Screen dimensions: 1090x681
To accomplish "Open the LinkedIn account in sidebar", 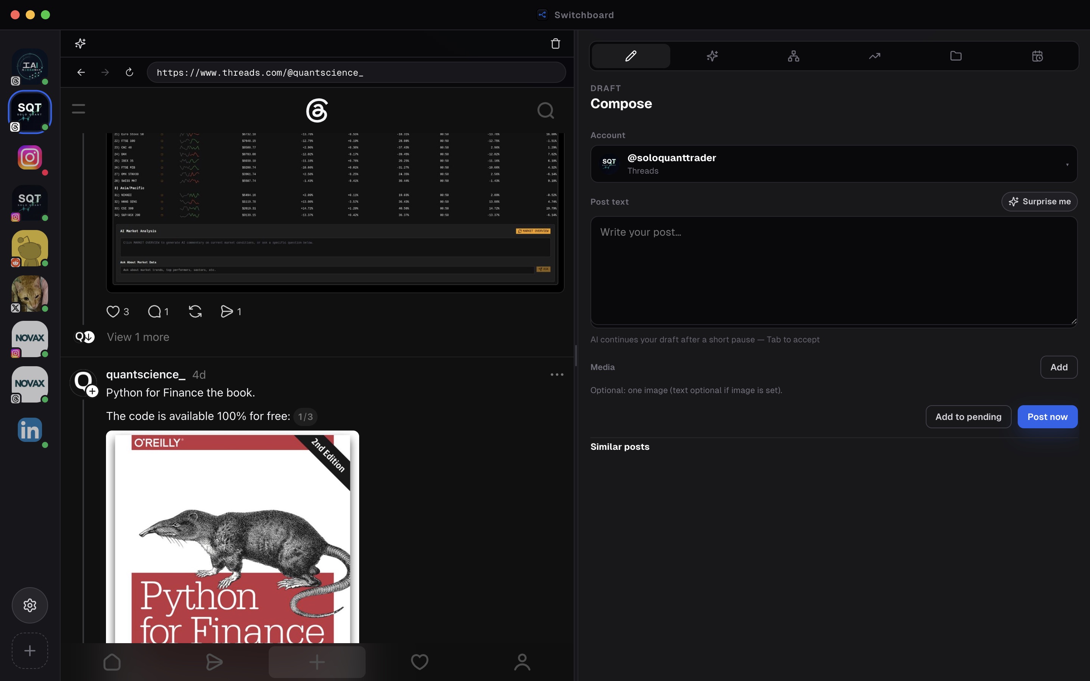I will pos(30,430).
